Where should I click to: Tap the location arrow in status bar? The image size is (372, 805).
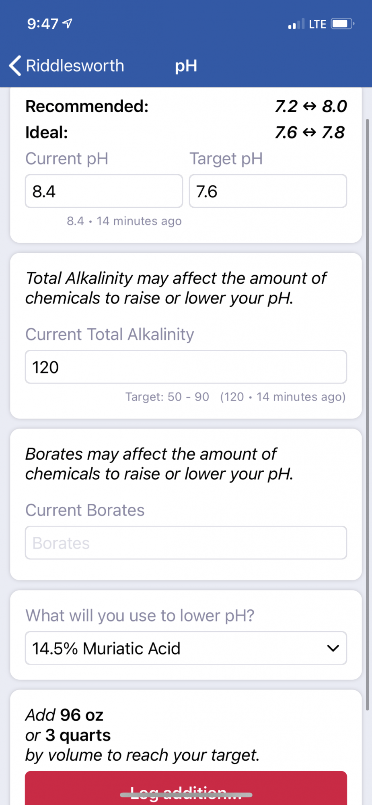68,24
